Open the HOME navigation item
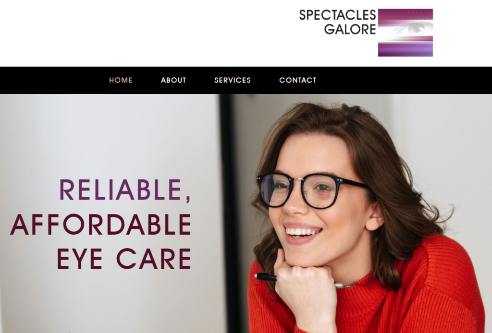 point(121,80)
